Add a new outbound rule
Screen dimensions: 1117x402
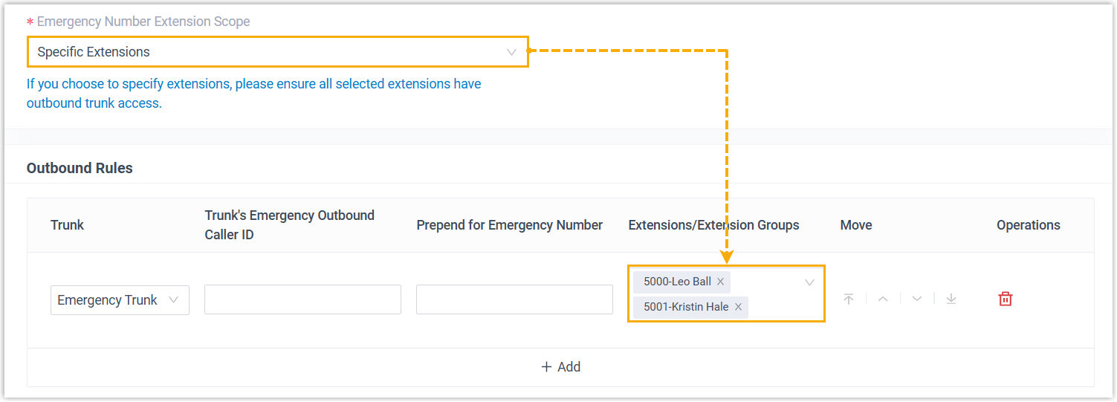pyautogui.click(x=560, y=366)
